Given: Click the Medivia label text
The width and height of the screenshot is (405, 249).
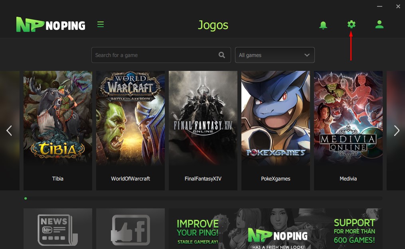Looking at the screenshot, I should (348, 178).
